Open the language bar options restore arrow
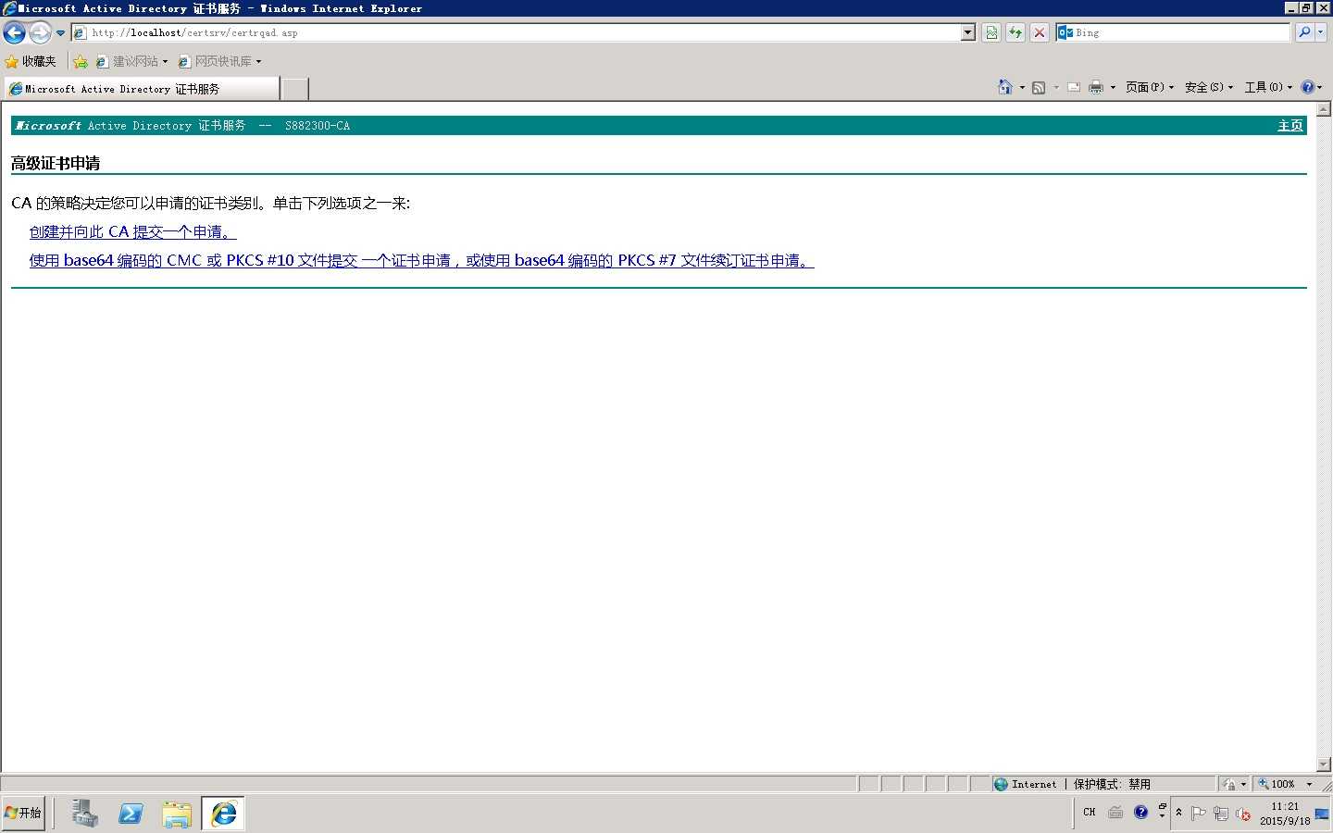Viewport: 1333px width, 833px height. click(1162, 807)
